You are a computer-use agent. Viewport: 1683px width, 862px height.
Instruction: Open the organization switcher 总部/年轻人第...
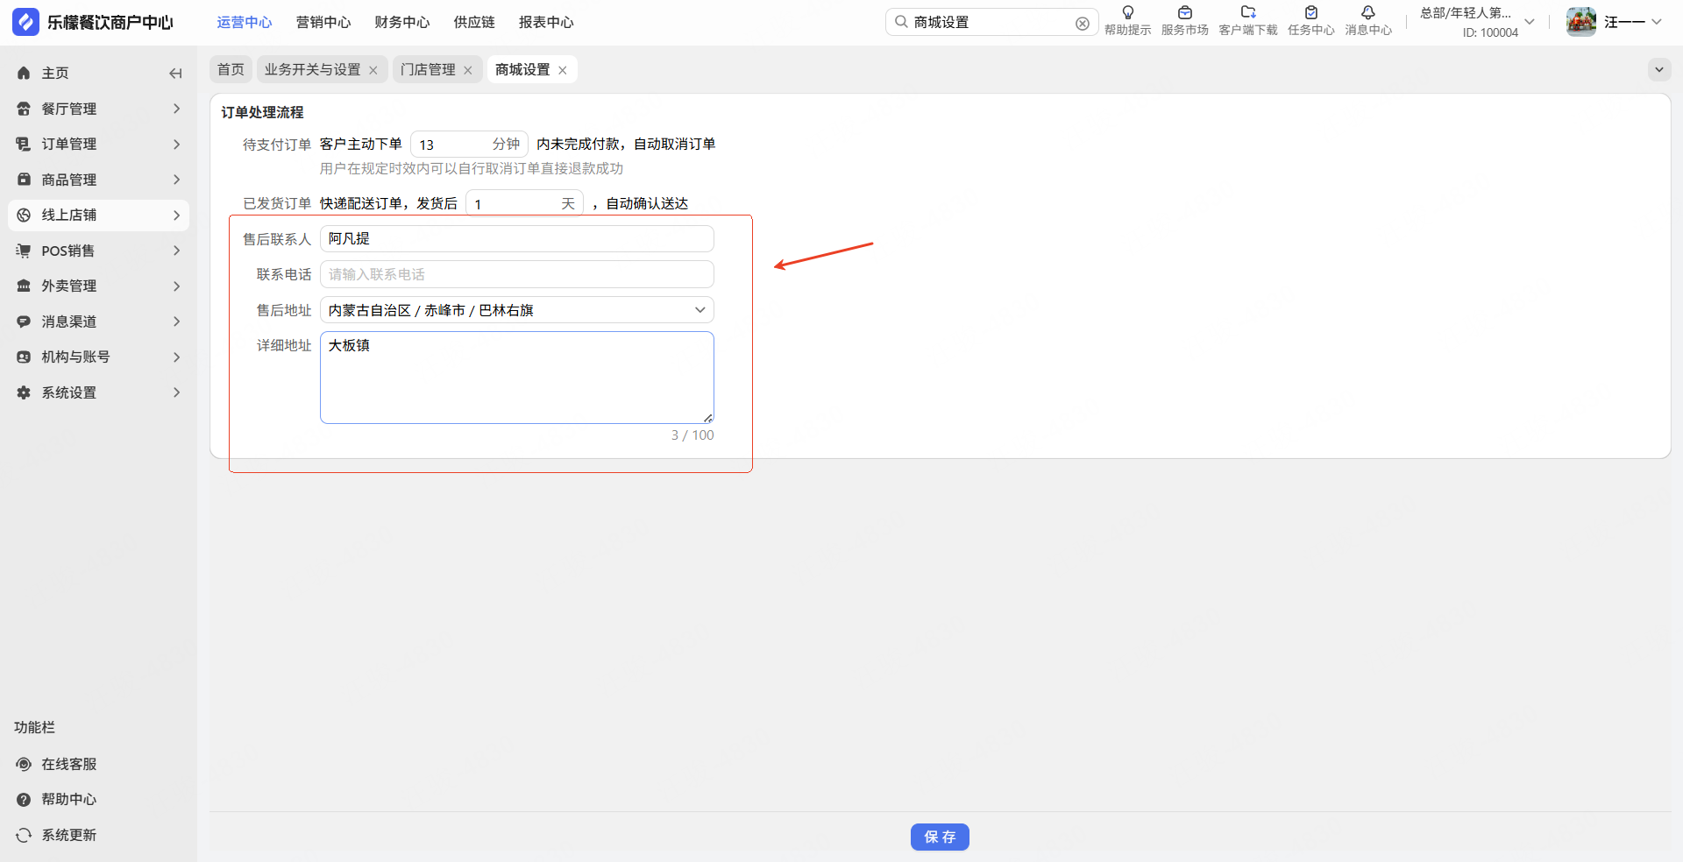point(1477,22)
